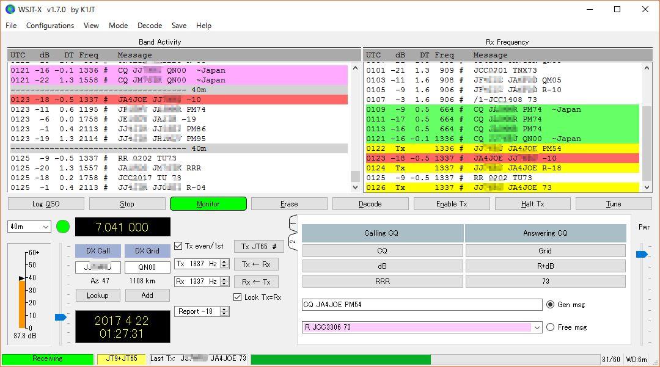This screenshot has height=367, width=660.
Task: Click the Rx 1337 Hz spinner arrows
Action: point(225,282)
